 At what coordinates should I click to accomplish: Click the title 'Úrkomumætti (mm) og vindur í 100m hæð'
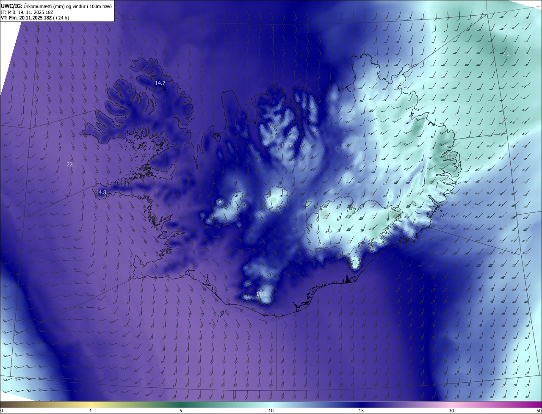[x=67, y=6]
